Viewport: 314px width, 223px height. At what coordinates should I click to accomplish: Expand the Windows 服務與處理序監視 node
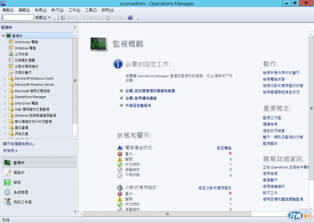5,115
